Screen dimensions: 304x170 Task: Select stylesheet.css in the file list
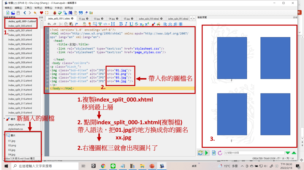pos(15,129)
